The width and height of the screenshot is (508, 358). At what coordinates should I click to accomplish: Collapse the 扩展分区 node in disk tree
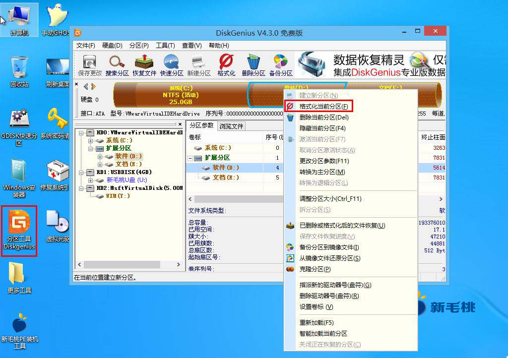(90, 149)
